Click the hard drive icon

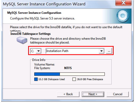tap(22, 40)
